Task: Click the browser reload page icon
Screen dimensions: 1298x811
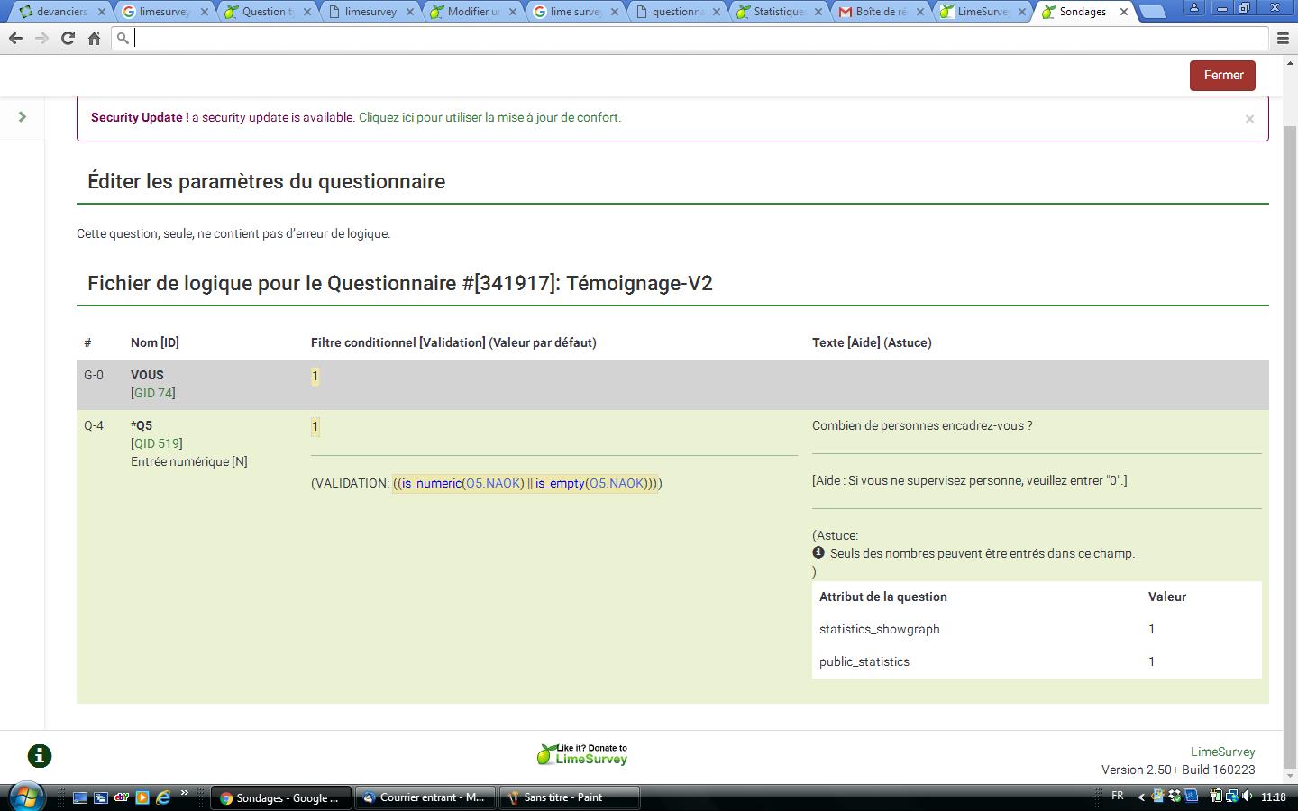Action: click(68, 38)
